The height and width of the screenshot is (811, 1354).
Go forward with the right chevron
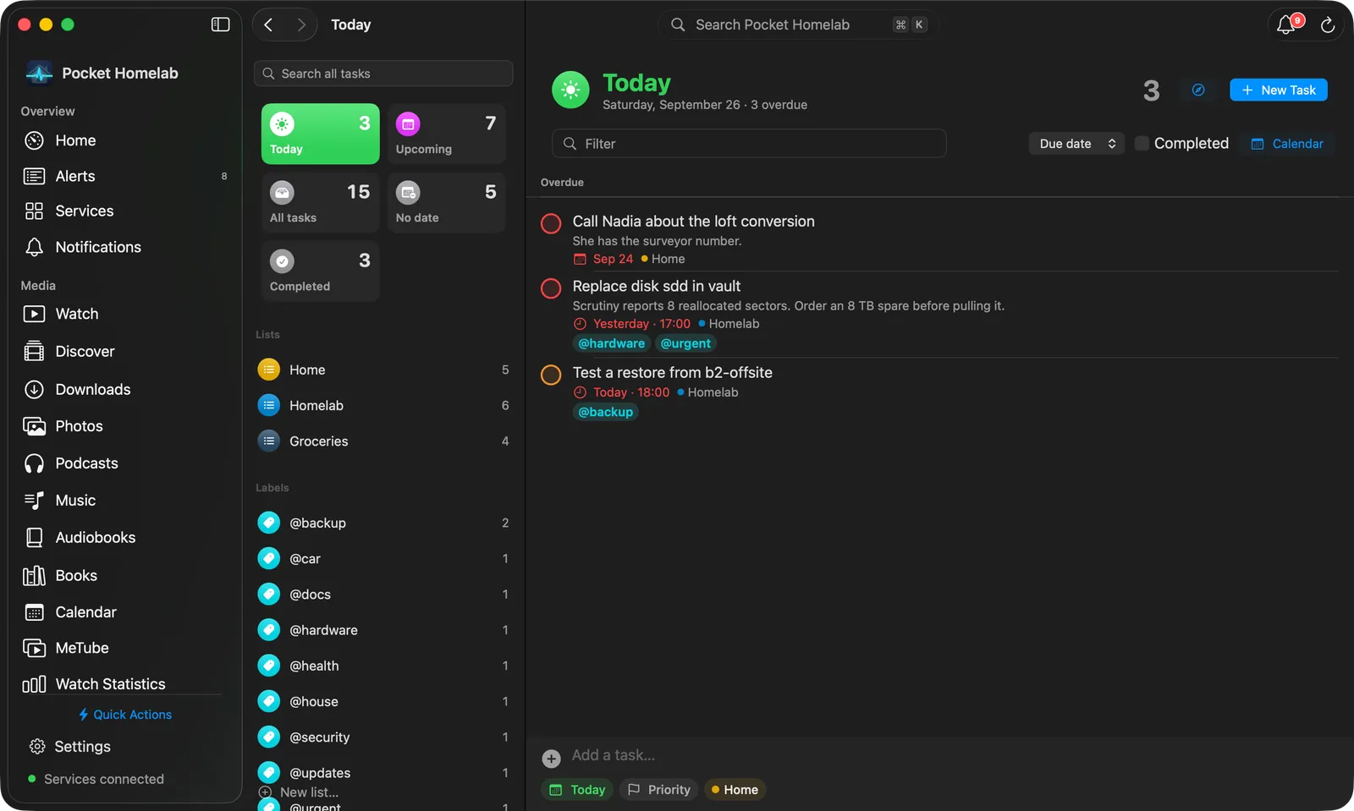[301, 25]
